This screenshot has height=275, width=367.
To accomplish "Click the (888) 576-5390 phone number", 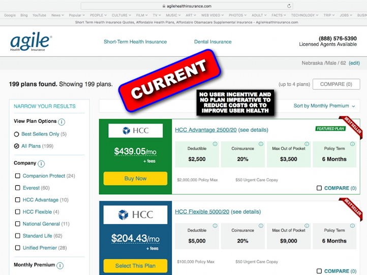I will pyautogui.click(x=338, y=39).
